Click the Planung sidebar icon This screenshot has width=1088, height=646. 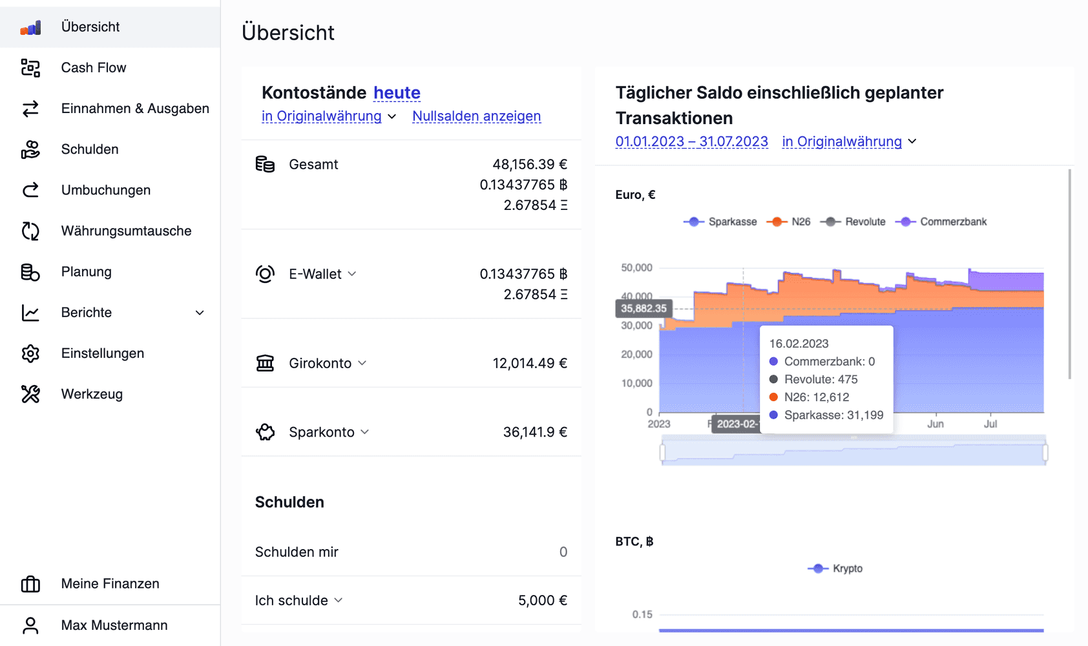30,272
